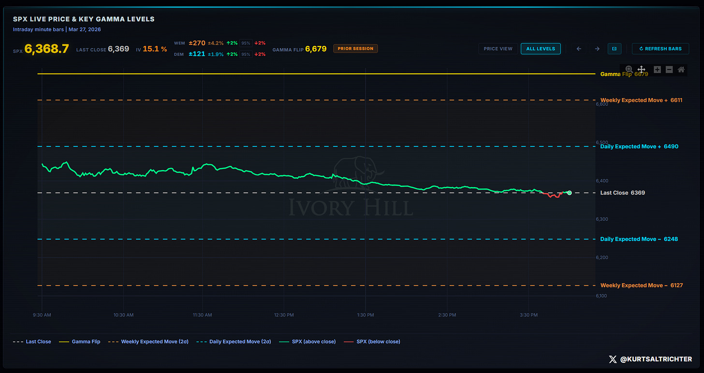The height and width of the screenshot is (373, 704).
Task: Go to next session with right arrow
Action: tap(597, 49)
